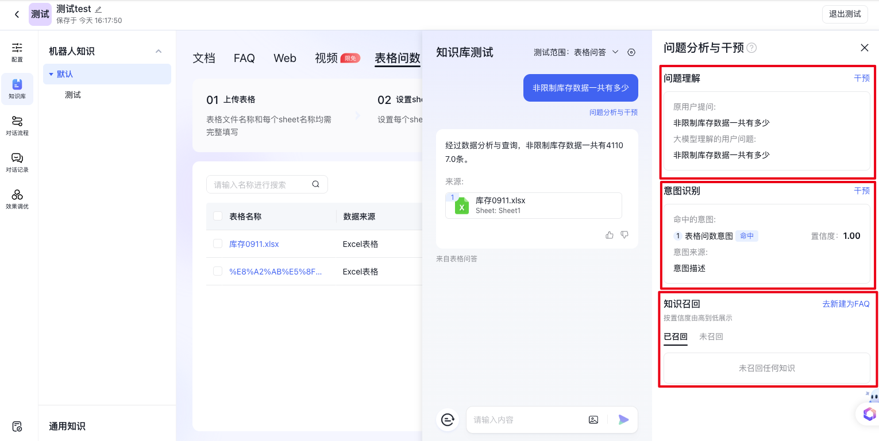Click the 退出测试 button

(x=845, y=14)
